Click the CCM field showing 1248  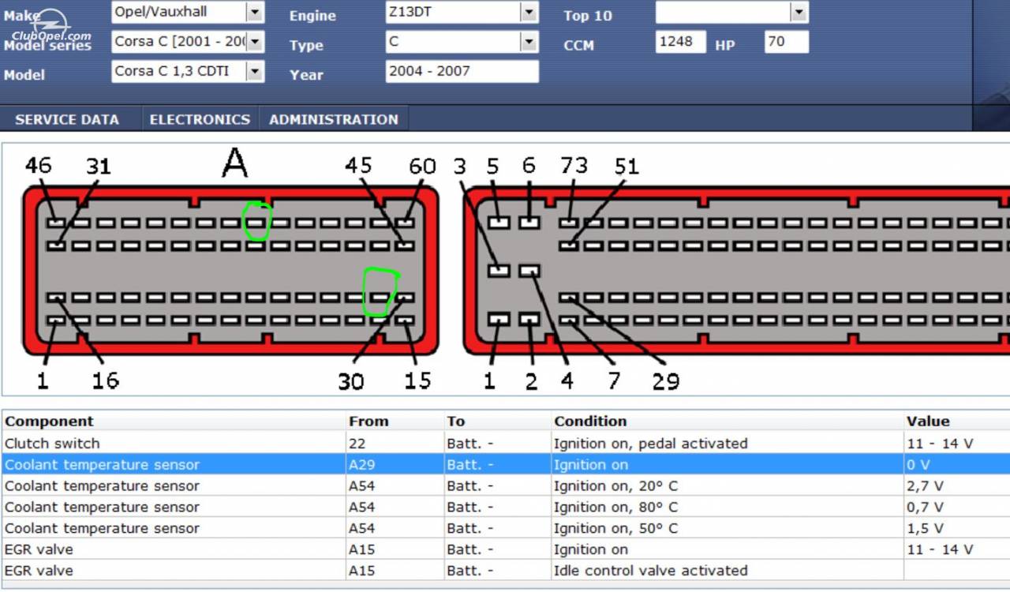point(680,42)
